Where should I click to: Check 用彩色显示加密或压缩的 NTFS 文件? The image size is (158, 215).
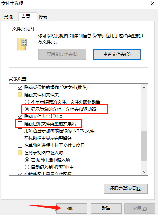pos(20,131)
